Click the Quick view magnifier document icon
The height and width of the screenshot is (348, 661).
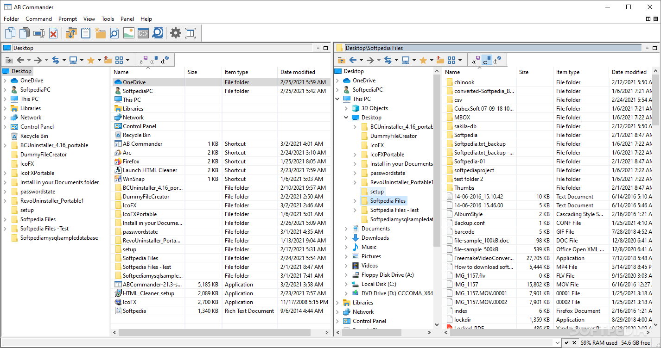[x=114, y=33]
